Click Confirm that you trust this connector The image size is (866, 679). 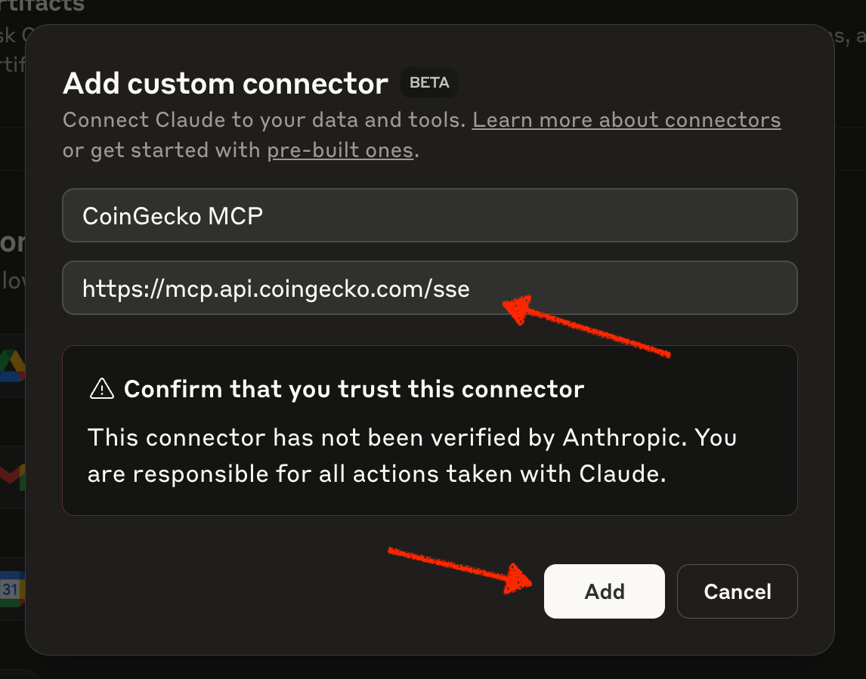[354, 389]
